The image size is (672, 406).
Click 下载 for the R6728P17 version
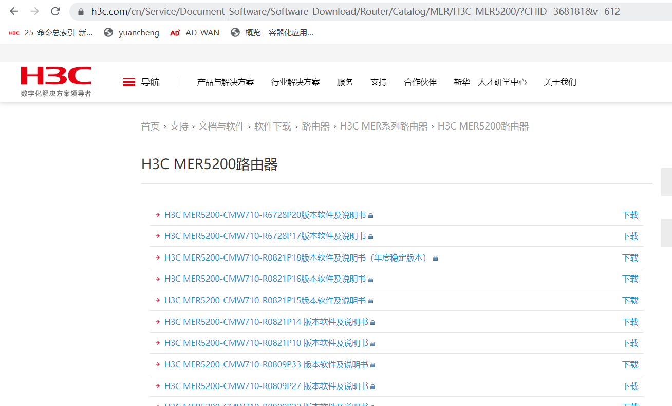tap(630, 236)
